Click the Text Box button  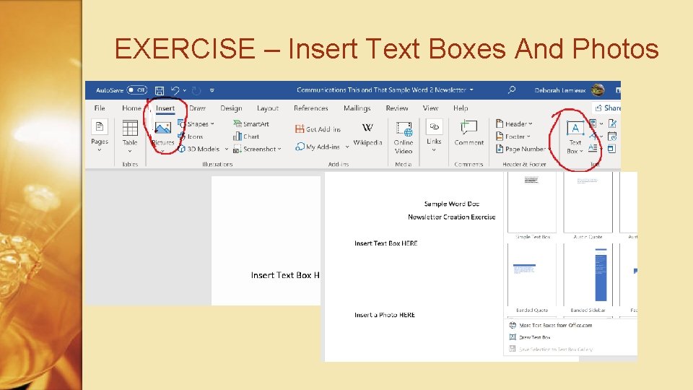pos(575,137)
